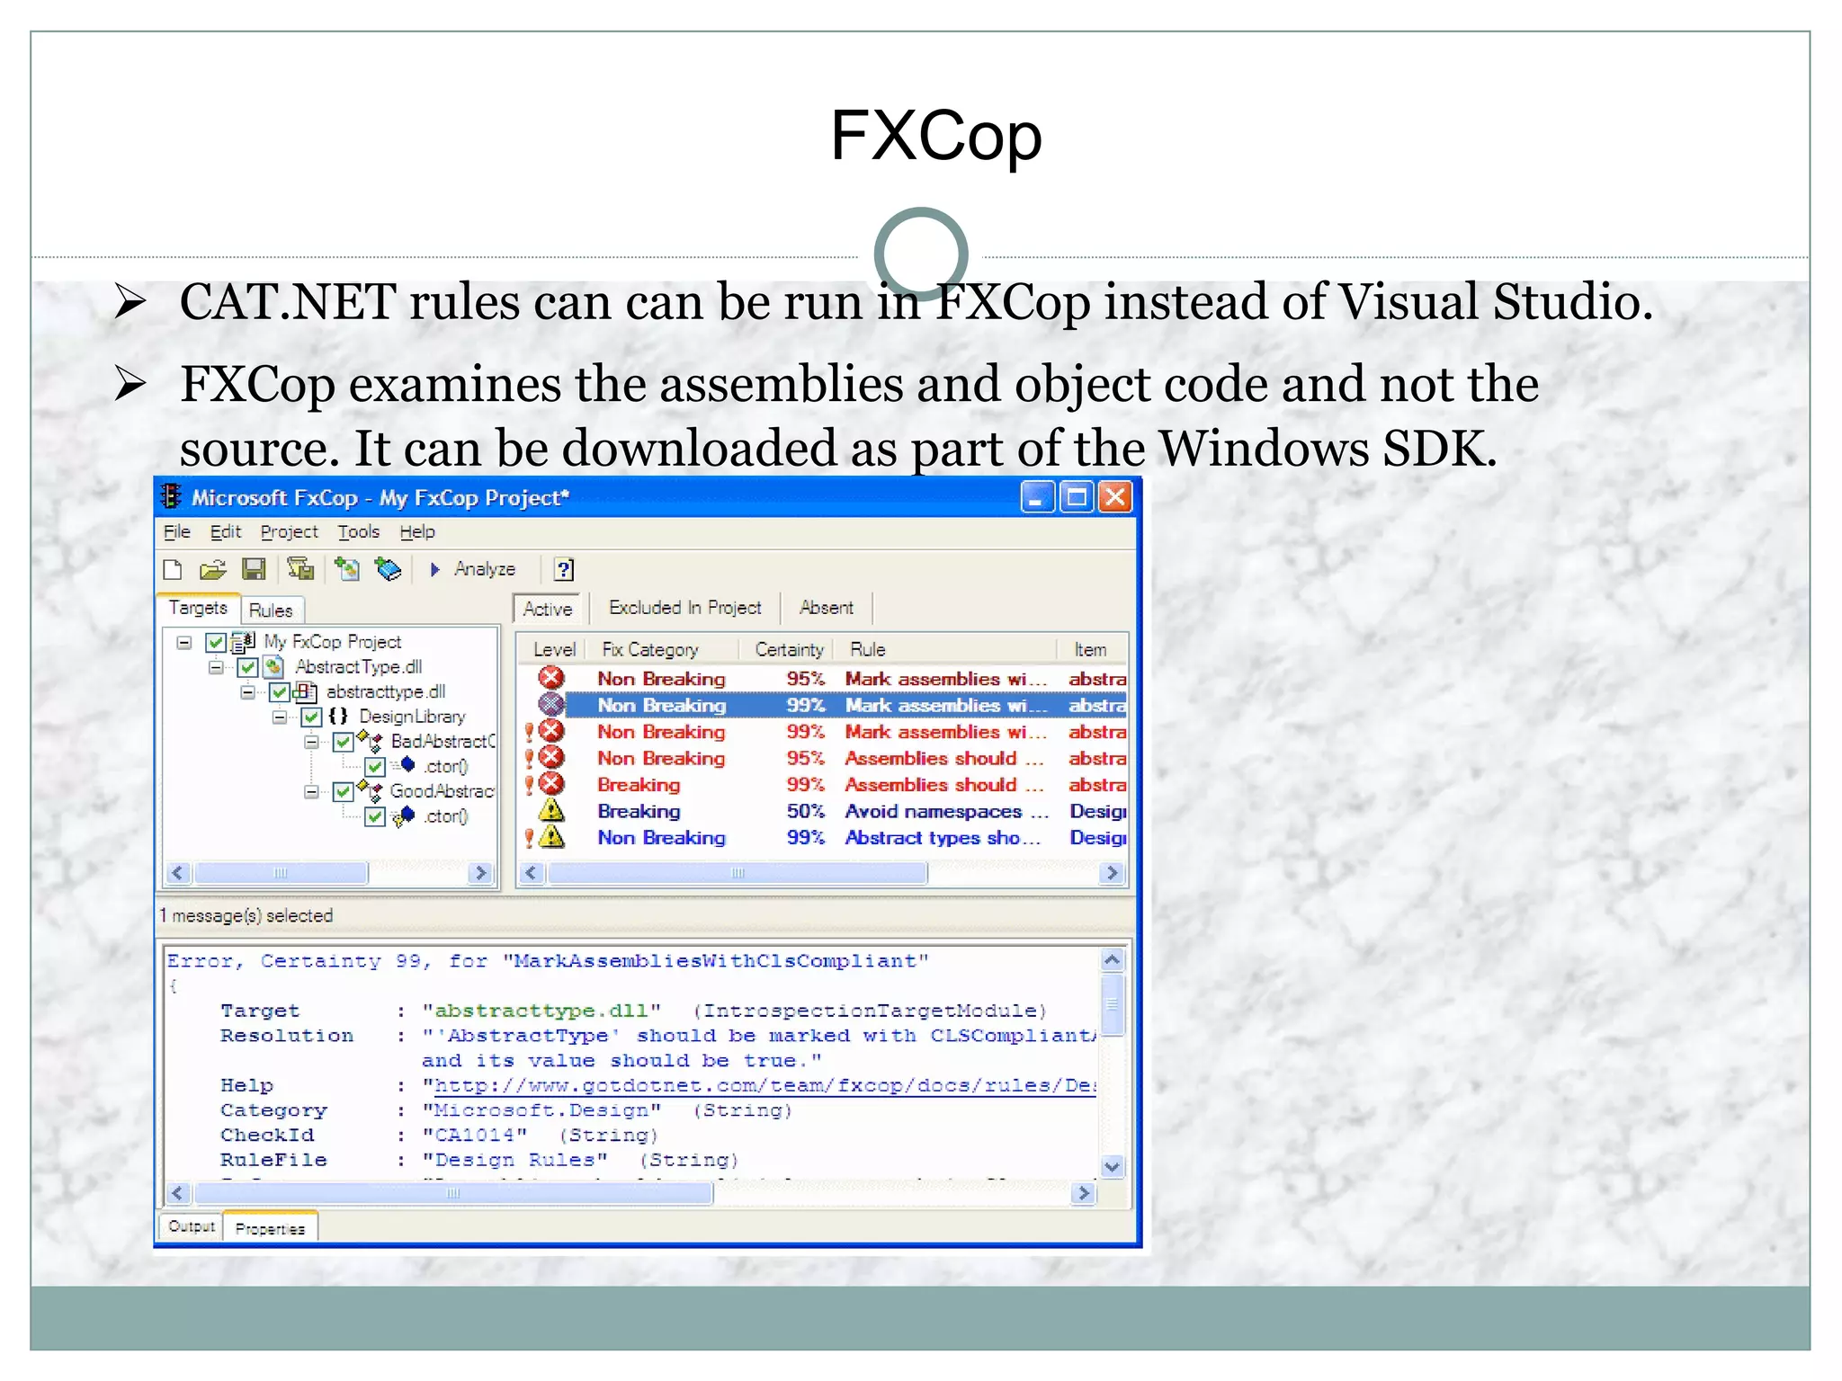
Task: Uncheck the My FxCop Project checkbox
Action: 216,642
